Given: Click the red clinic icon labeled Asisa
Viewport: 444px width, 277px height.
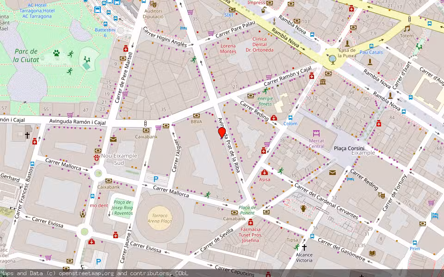Looking at the screenshot, I should point(265,172).
